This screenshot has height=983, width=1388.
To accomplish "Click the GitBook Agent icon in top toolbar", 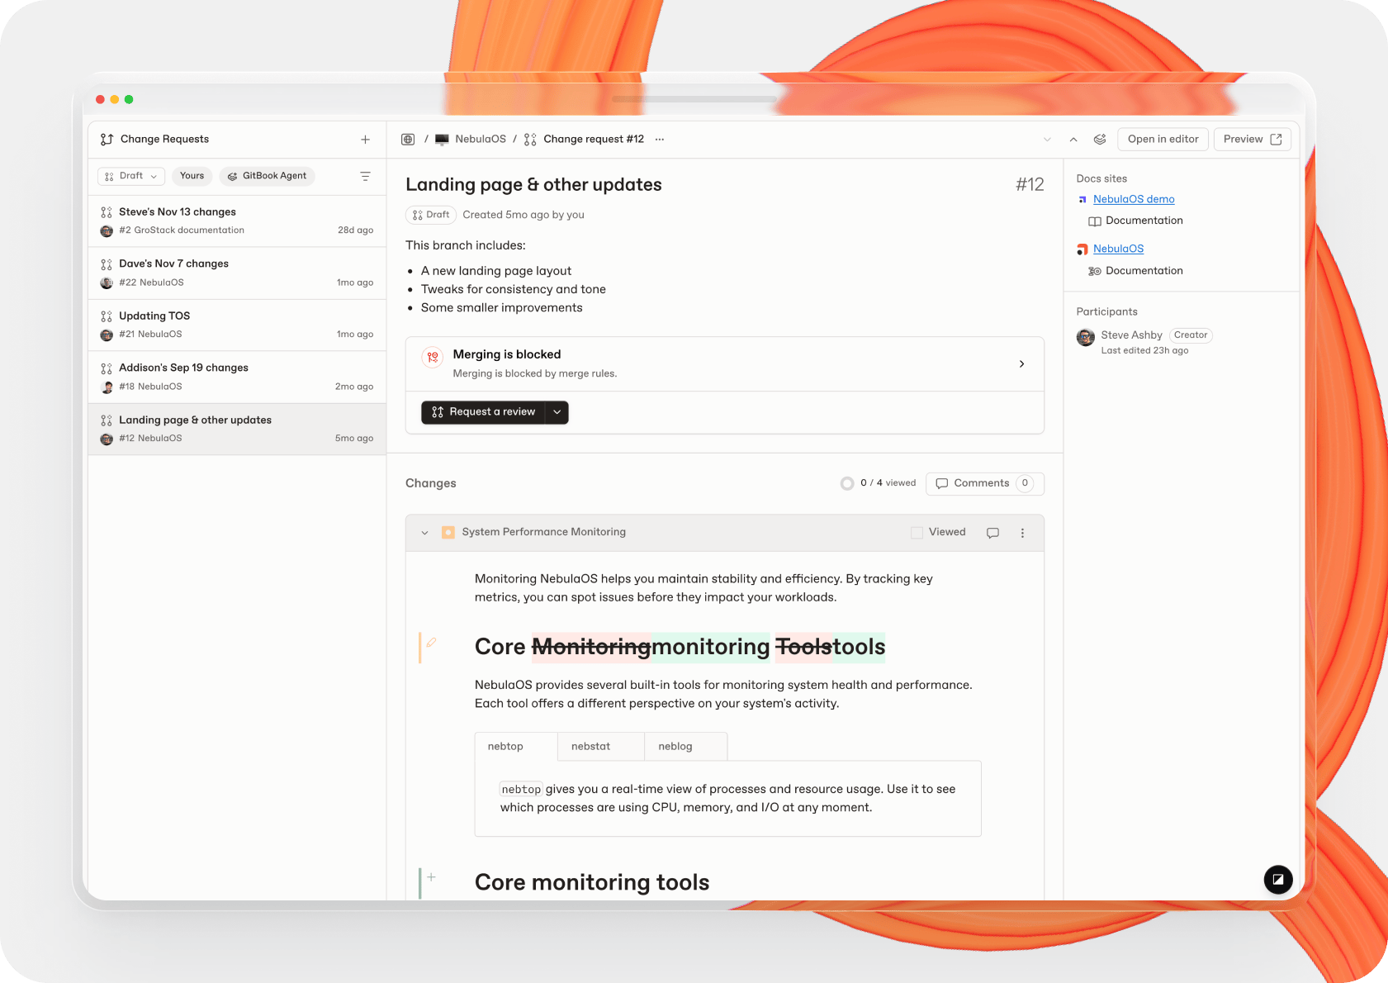I will (1100, 140).
